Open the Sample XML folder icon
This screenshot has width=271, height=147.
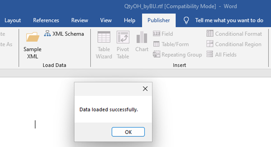33,37
